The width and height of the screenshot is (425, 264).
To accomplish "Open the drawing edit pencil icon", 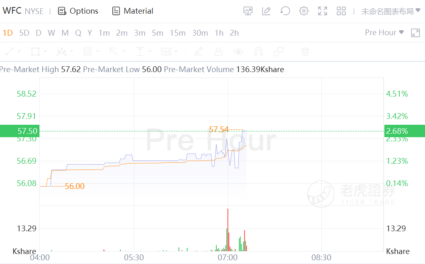I will [266, 11].
